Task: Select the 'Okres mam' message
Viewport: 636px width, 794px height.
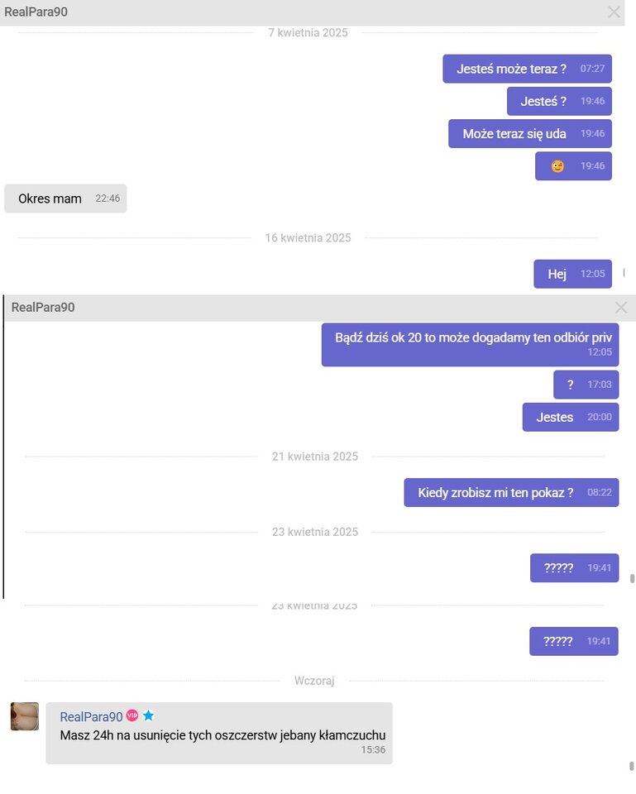Action: point(65,198)
